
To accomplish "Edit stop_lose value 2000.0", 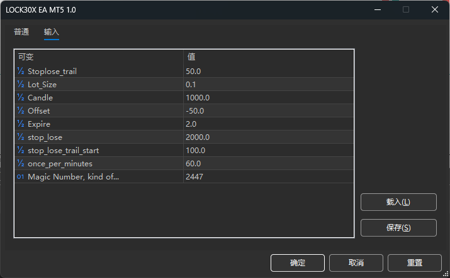I will click(268, 137).
